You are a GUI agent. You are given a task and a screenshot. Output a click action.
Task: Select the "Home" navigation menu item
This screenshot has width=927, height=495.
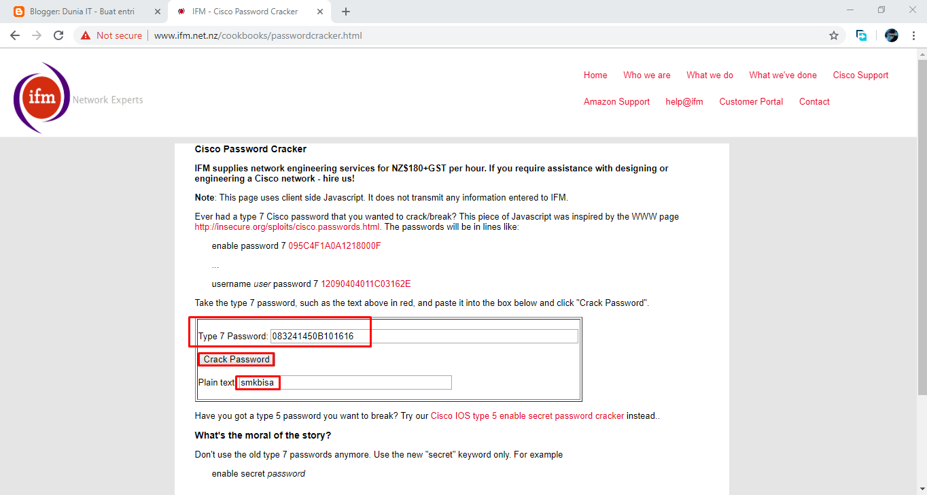coord(595,75)
